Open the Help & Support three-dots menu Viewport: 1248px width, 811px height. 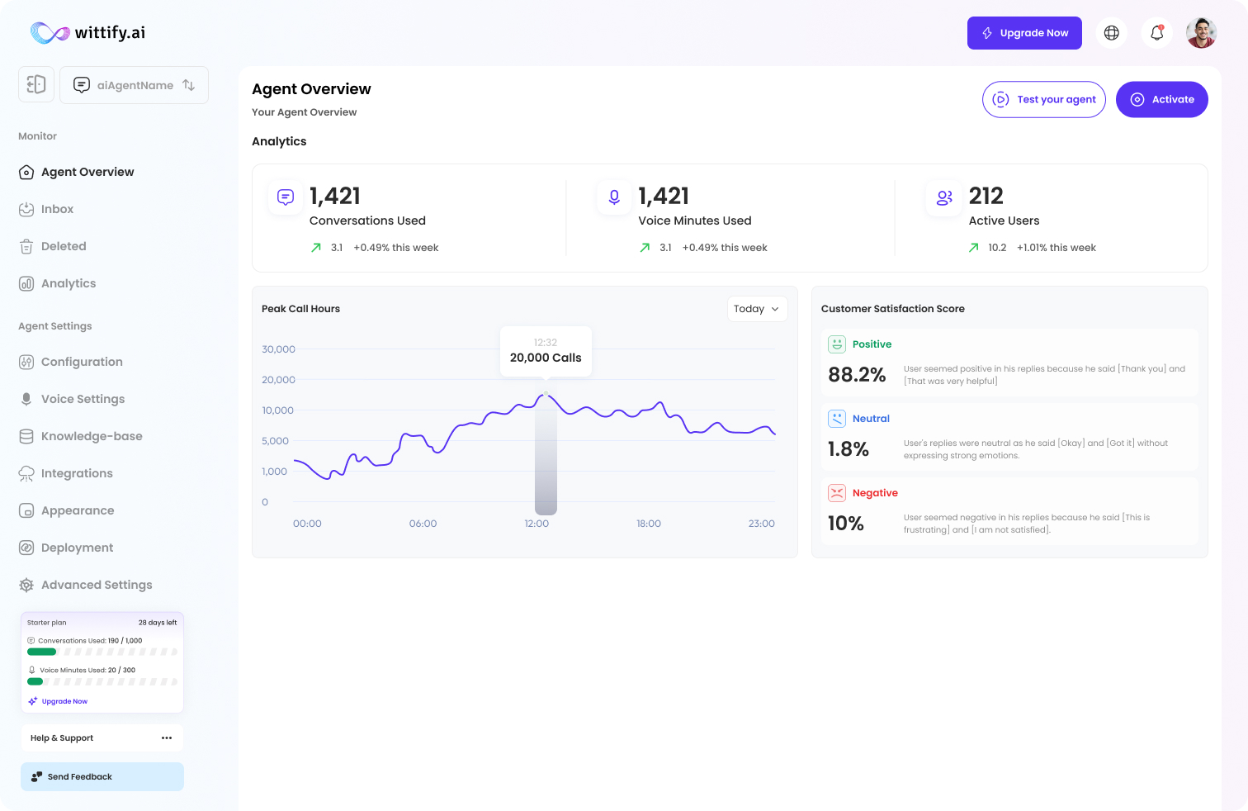click(167, 738)
